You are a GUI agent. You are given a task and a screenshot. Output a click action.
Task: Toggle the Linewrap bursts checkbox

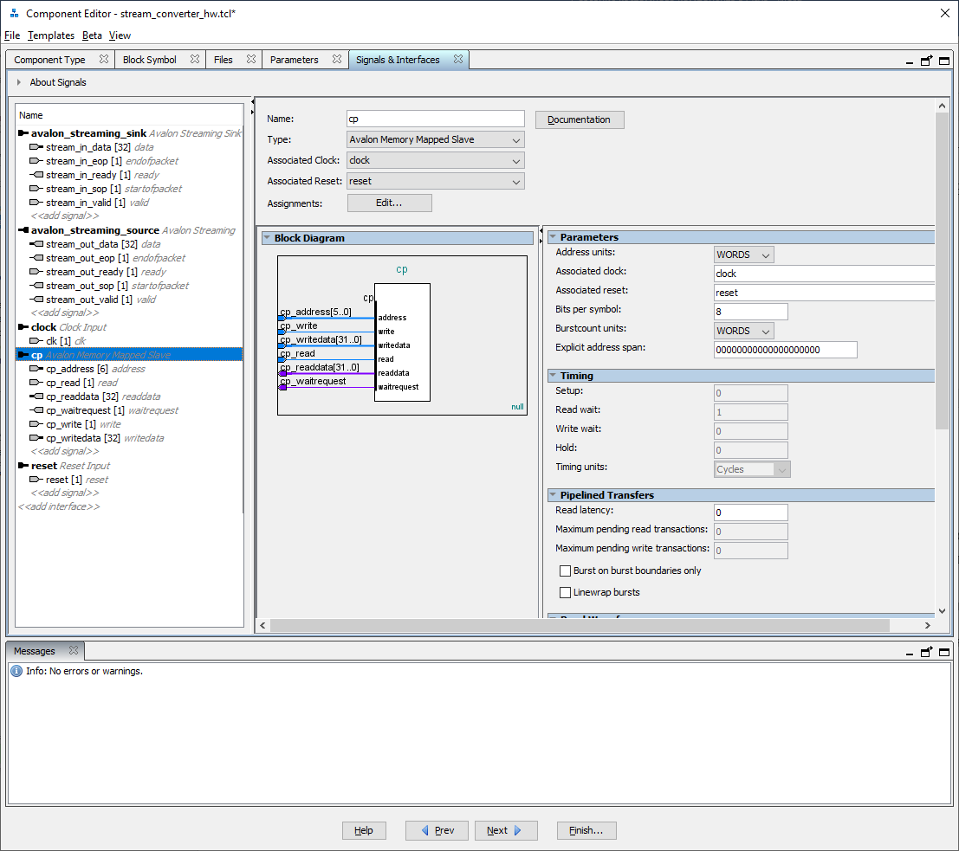tap(566, 593)
